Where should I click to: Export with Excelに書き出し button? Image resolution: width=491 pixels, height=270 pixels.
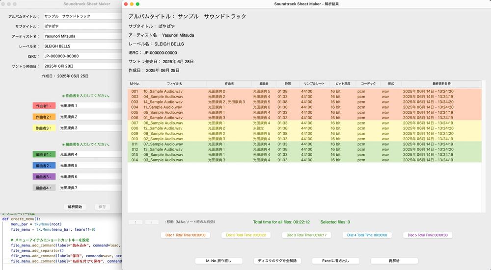[336, 261]
